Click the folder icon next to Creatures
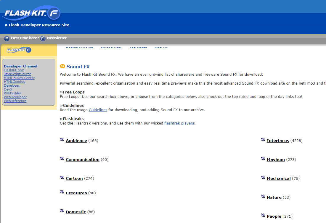326x223 pixels. click(x=62, y=192)
